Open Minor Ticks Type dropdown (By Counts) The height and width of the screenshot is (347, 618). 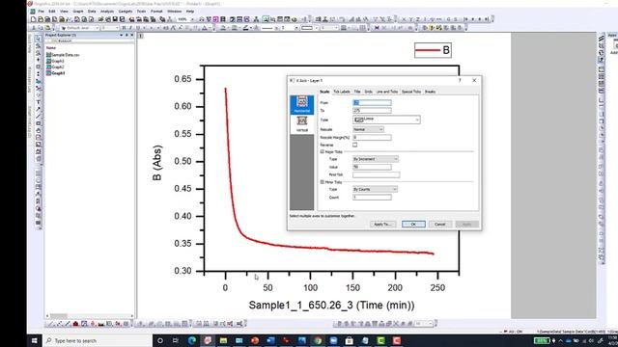(x=375, y=189)
